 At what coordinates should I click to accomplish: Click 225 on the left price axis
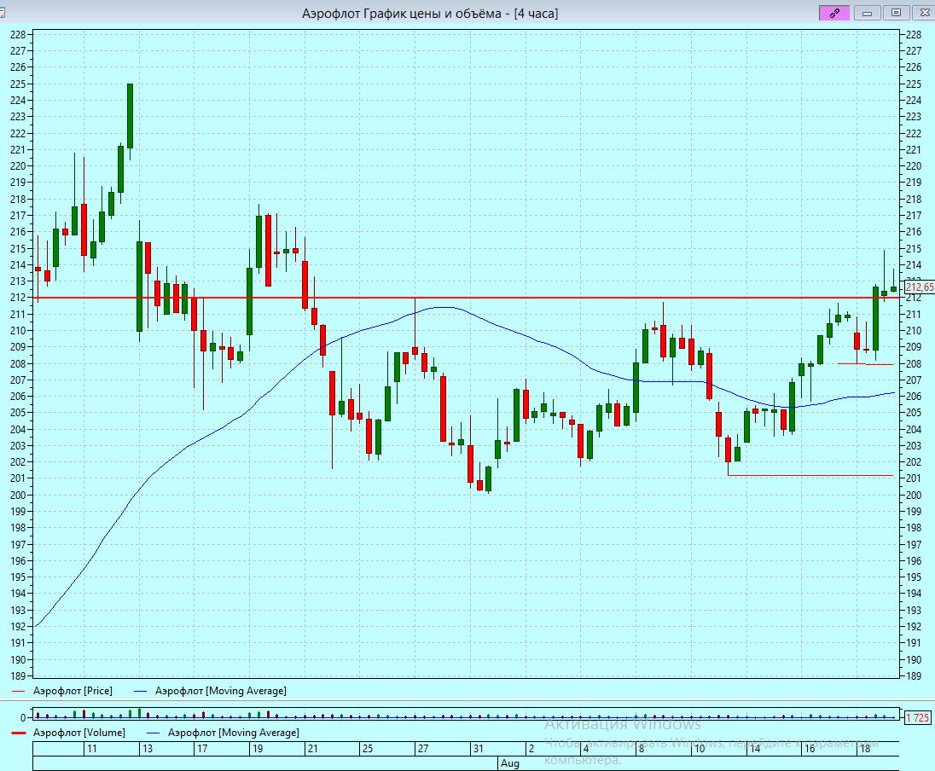click(18, 84)
